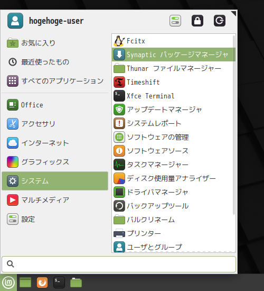Click the lock screen padlock icon

197,21
